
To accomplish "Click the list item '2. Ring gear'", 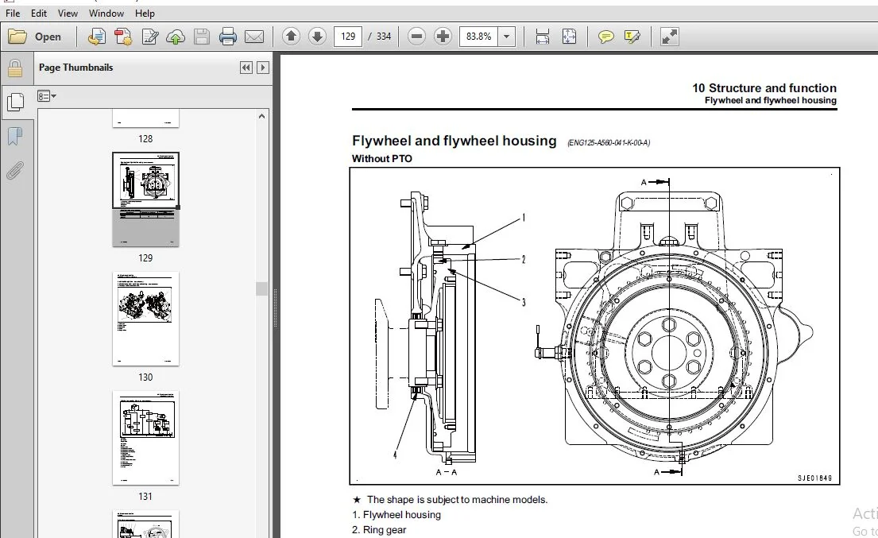I will (x=379, y=529).
